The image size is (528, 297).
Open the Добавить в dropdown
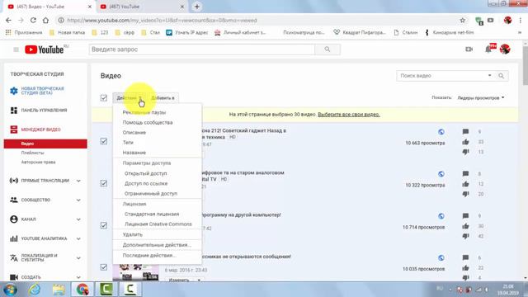click(163, 97)
